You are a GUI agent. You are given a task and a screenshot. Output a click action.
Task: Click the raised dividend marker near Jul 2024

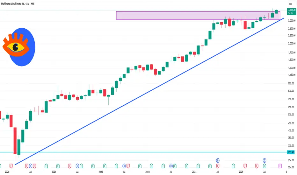(218, 160)
